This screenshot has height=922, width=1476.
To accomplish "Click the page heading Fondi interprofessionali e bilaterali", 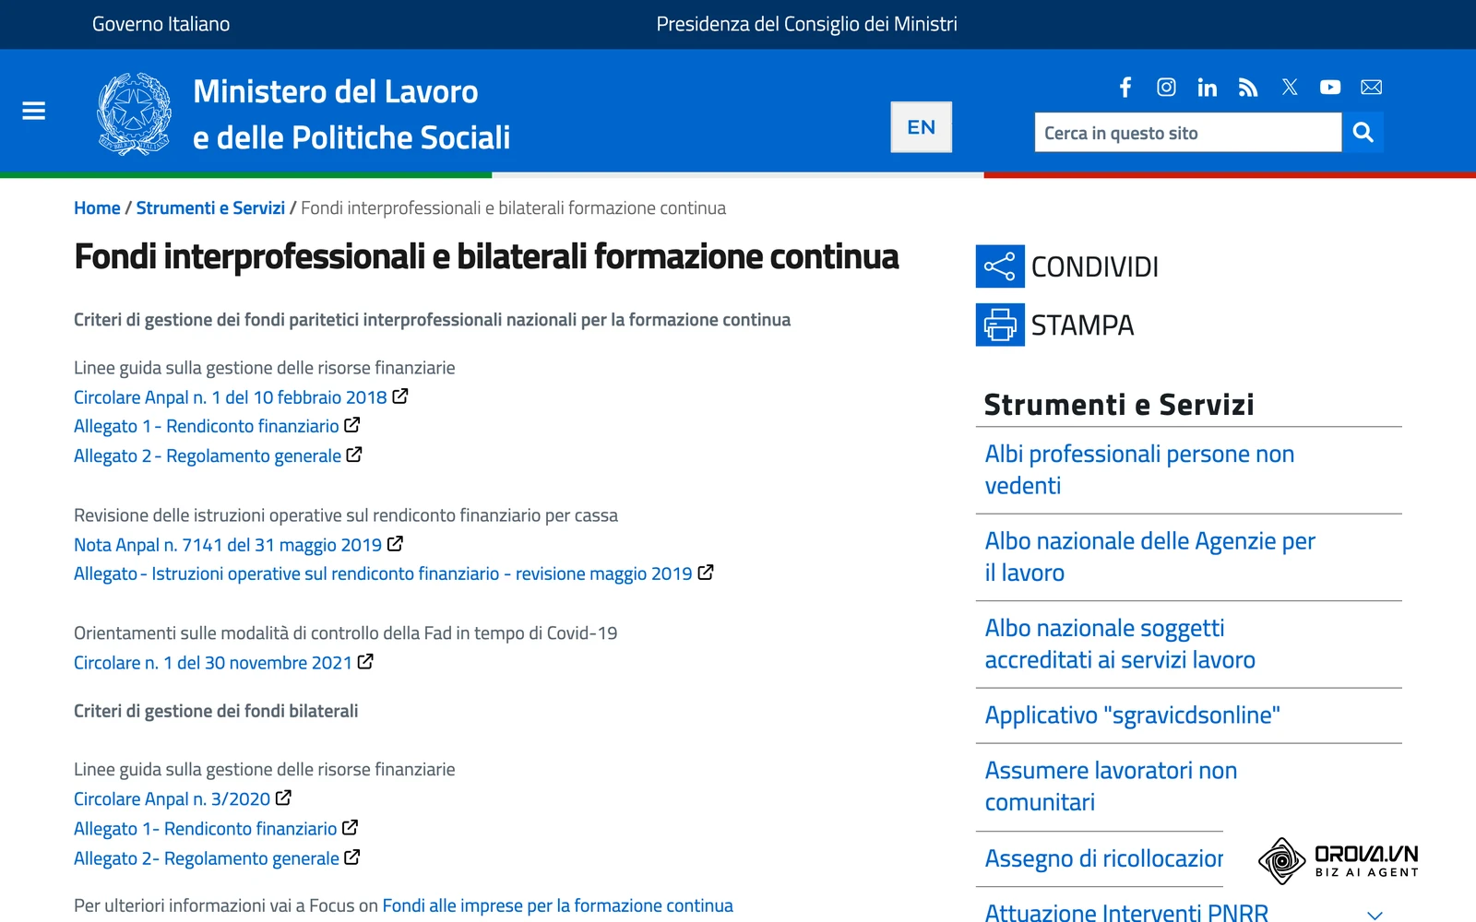I will coord(486,256).
